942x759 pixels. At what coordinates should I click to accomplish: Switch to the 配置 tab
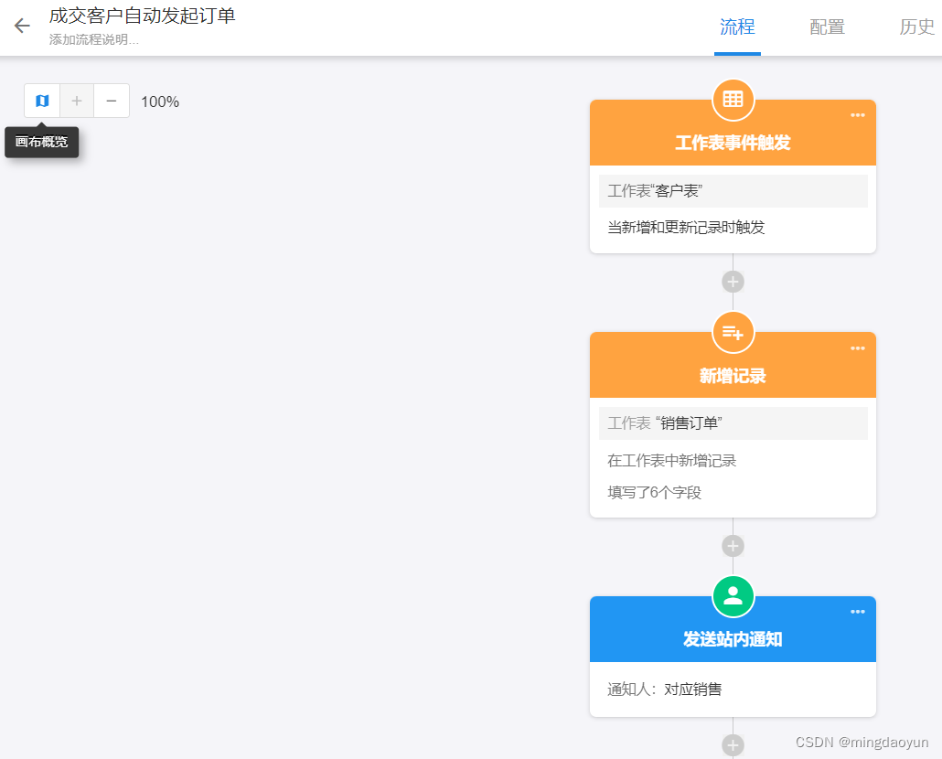pos(826,27)
